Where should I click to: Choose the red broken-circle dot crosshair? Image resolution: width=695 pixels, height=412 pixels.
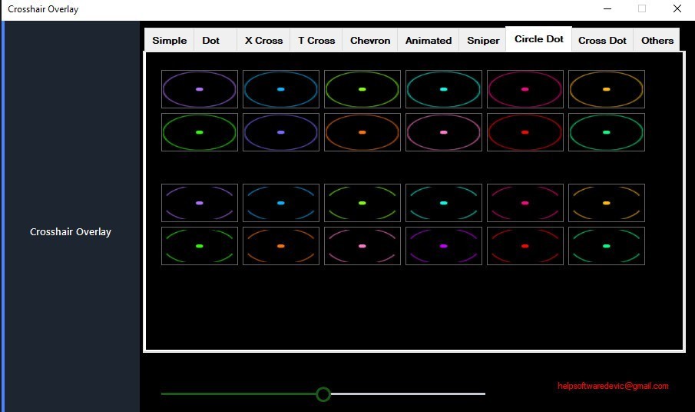pyautogui.click(x=525, y=246)
